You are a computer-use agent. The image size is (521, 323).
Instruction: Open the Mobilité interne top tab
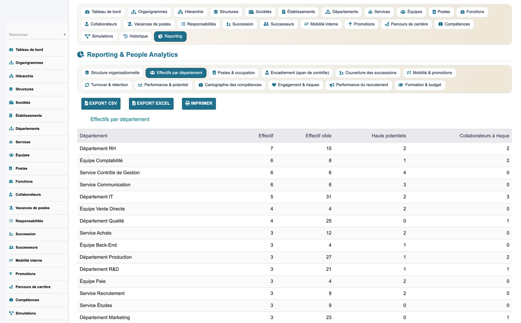coord(321,24)
